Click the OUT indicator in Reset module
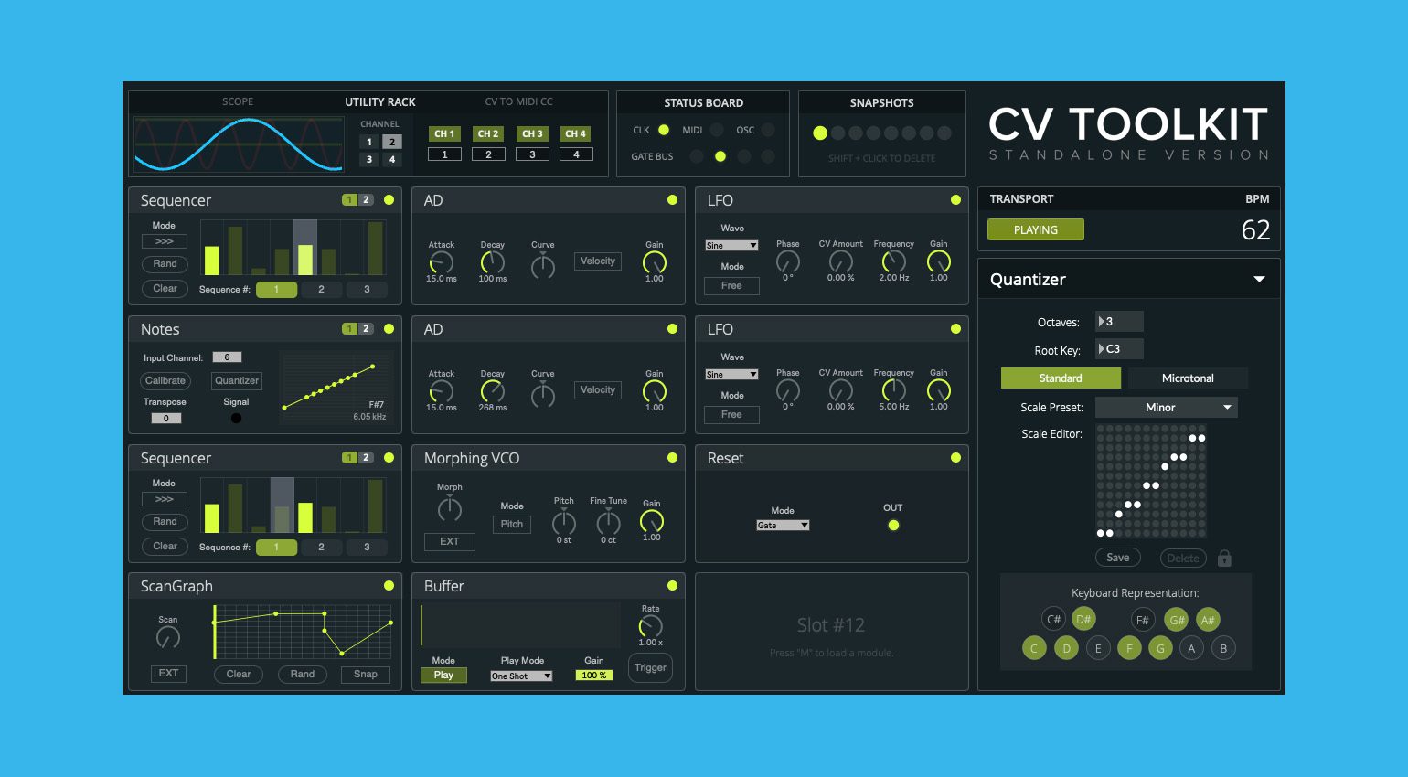This screenshot has width=1408, height=777. pos(893,525)
